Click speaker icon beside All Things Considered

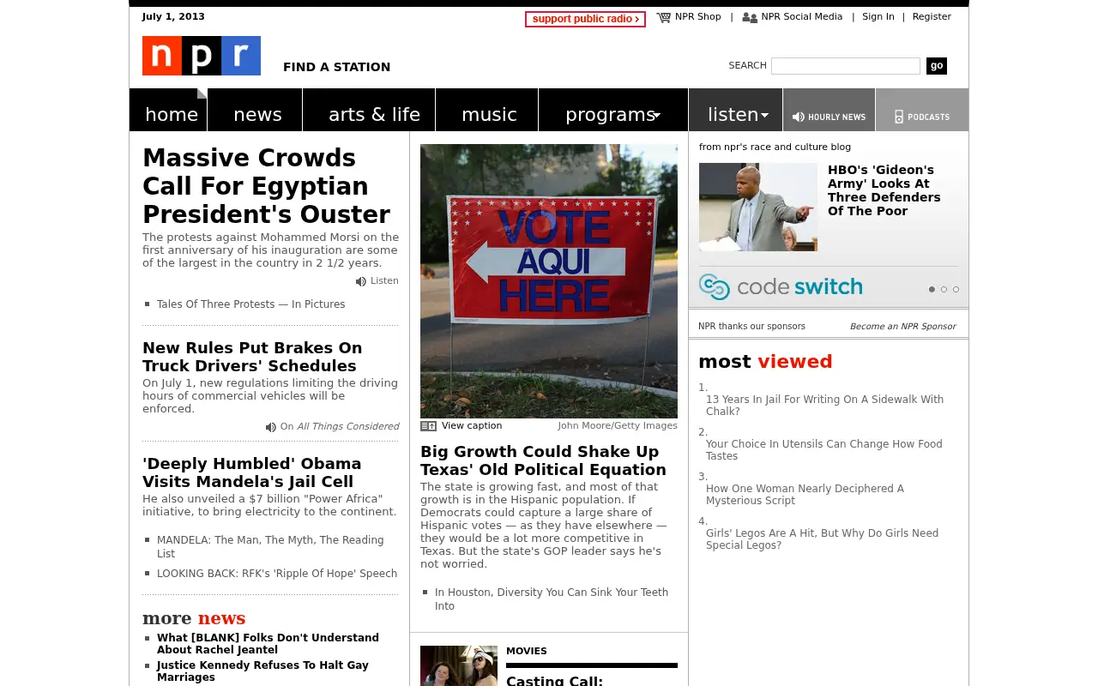point(271,427)
